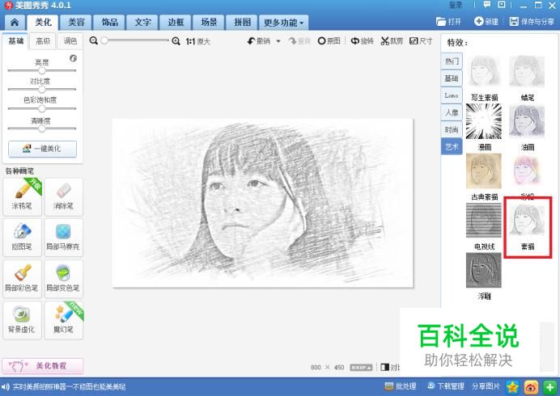560x396 pixels.
Task: Select the 局部马赛克 mosaic tool
Action: [x=63, y=238]
